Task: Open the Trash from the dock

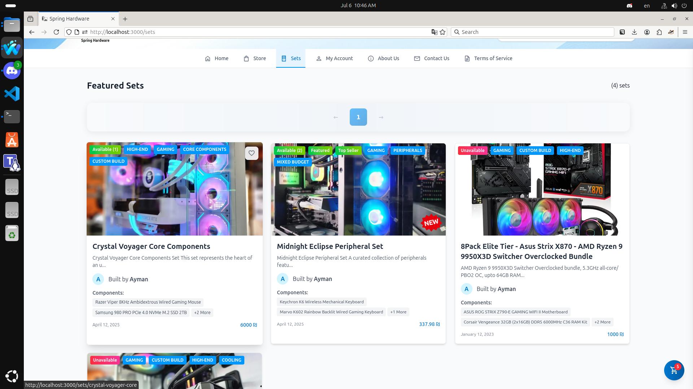Action: (12, 233)
